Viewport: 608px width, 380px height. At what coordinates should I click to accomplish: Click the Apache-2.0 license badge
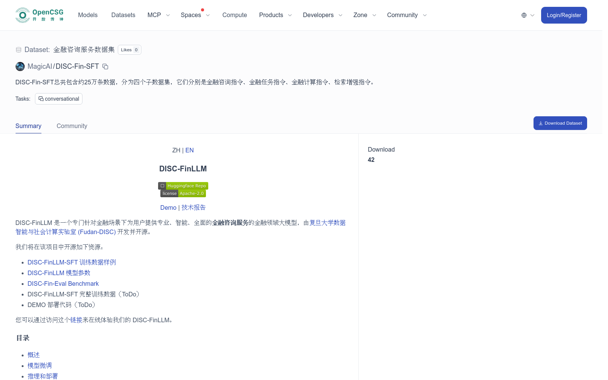coord(192,193)
